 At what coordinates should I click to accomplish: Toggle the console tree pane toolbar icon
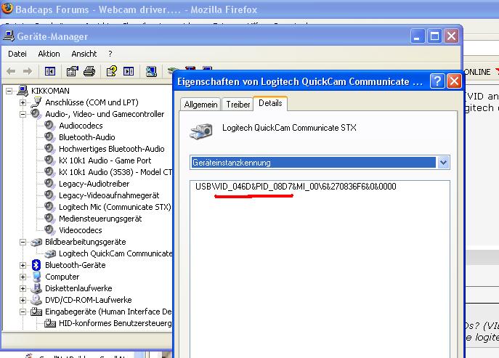(x=50, y=71)
